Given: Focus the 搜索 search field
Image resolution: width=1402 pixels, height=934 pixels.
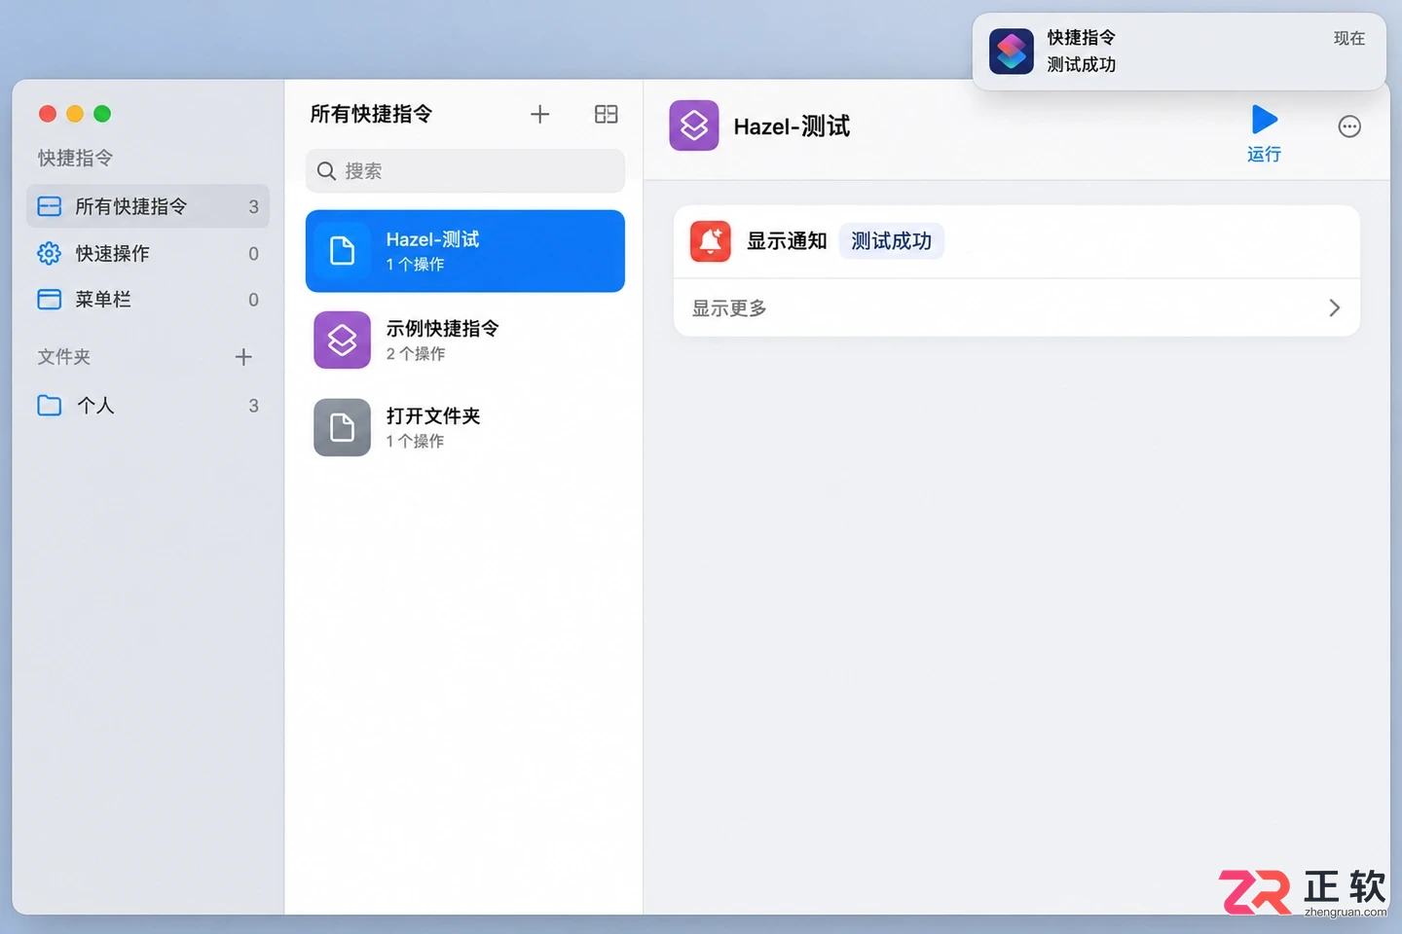Looking at the screenshot, I should point(465,171).
